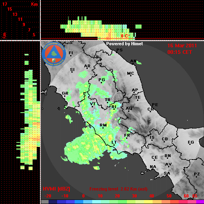The height and width of the screenshot is (204, 204).
Task: Click the FI city marker
Action: (x=71, y=53)
